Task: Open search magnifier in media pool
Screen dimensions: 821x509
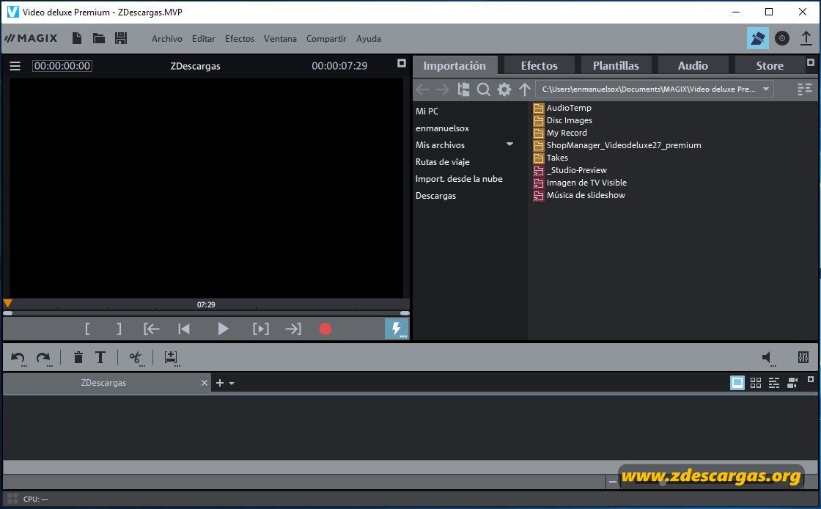Action: tap(483, 89)
